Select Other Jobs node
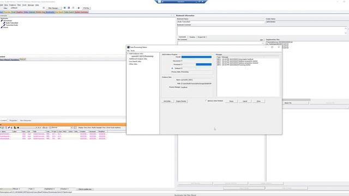This screenshot has height=196, width=349. click(x=133, y=64)
